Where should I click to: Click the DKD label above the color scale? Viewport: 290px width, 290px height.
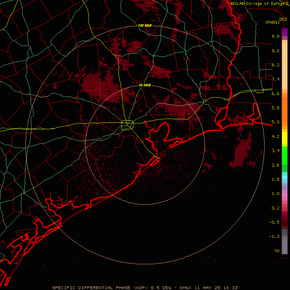(x=283, y=19)
